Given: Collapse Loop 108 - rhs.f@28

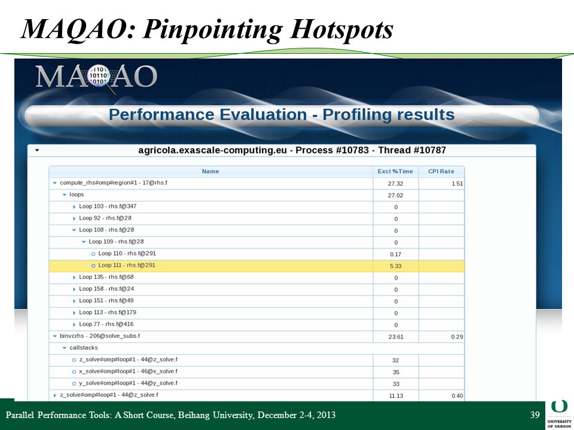Looking at the screenshot, I should tap(74, 230).
